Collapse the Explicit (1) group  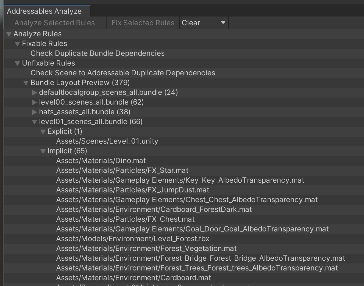click(43, 131)
